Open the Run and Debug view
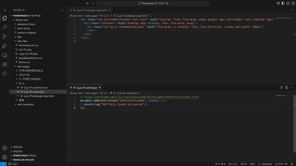The image size is (296, 166). click(5, 46)
